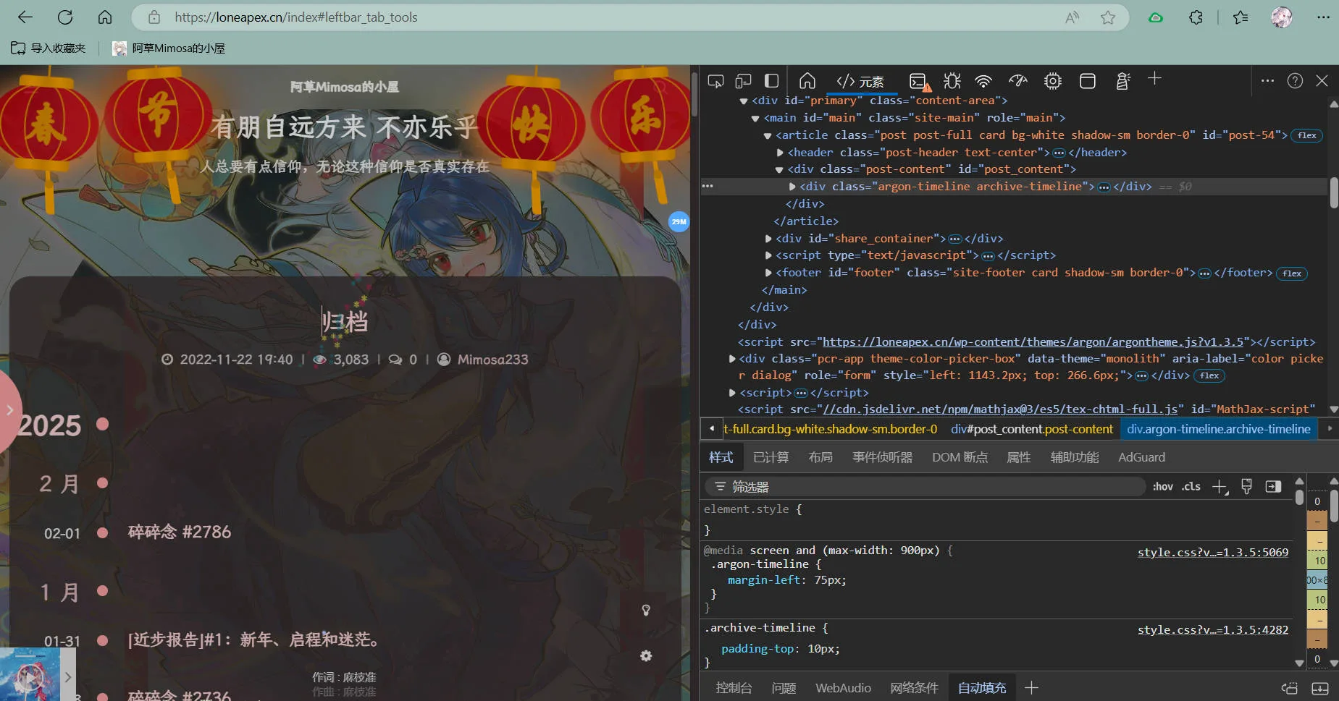Expand the footer element node

click(x=768, y=273)
